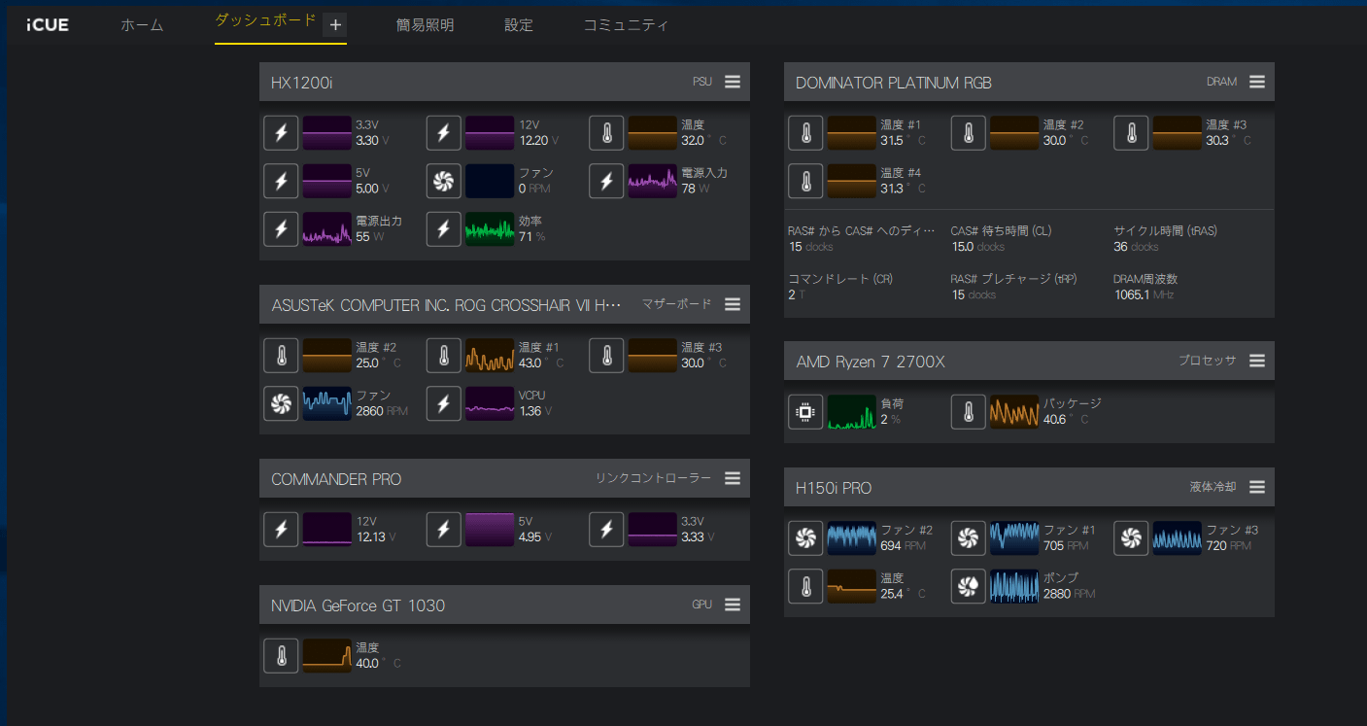1367x726 pixels.
Task: Click the パッケージ orange temperature graph
Action: click(1014, 412)
